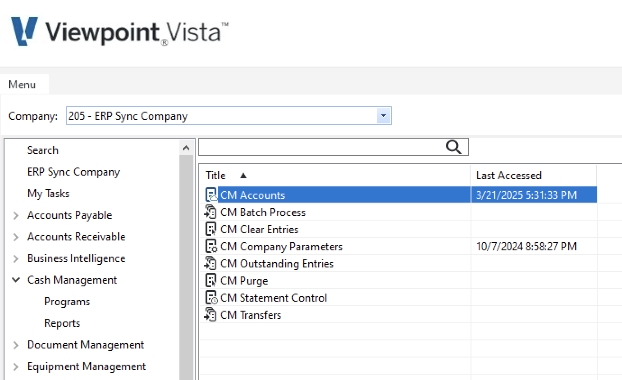Click the CM Company Parameters icon
Screen dimensions: 622x380
211,246
